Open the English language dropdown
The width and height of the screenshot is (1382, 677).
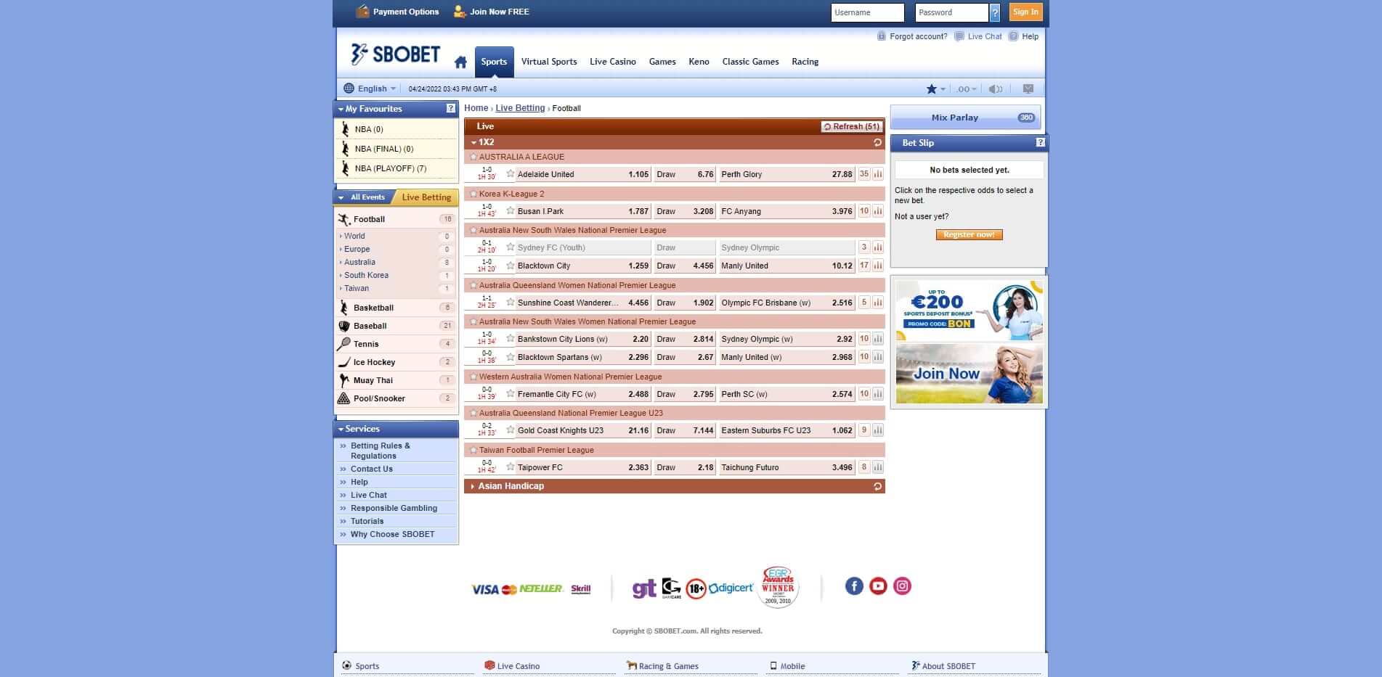[x=370, y=88]
